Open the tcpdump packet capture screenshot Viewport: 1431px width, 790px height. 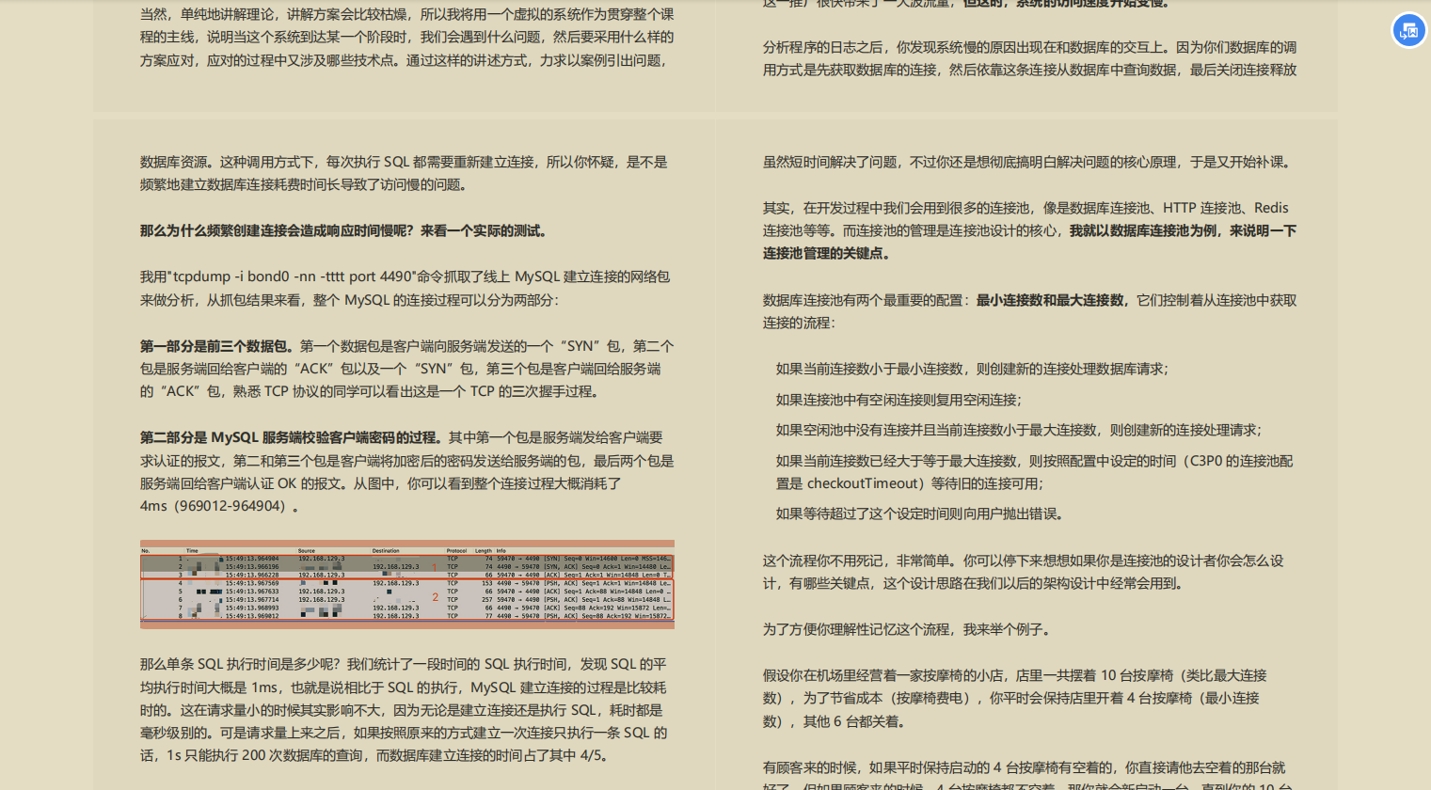click(x=407, y=584)
